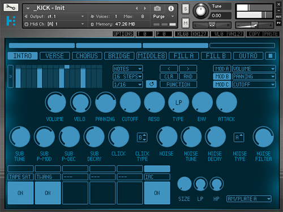The height and width of the screenshot is (212, 283).
Task: Select the MIDDLE8 pattern tab
Action: [x=152, y=56]
